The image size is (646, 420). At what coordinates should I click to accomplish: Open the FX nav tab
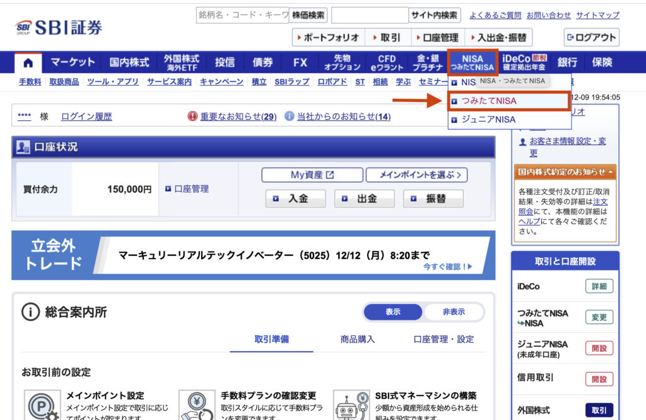pyautogui.click(x=300, y=62)
